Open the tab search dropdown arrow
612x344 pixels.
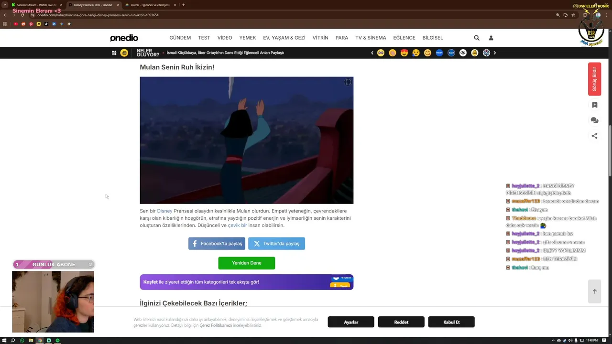click(4, 5)
